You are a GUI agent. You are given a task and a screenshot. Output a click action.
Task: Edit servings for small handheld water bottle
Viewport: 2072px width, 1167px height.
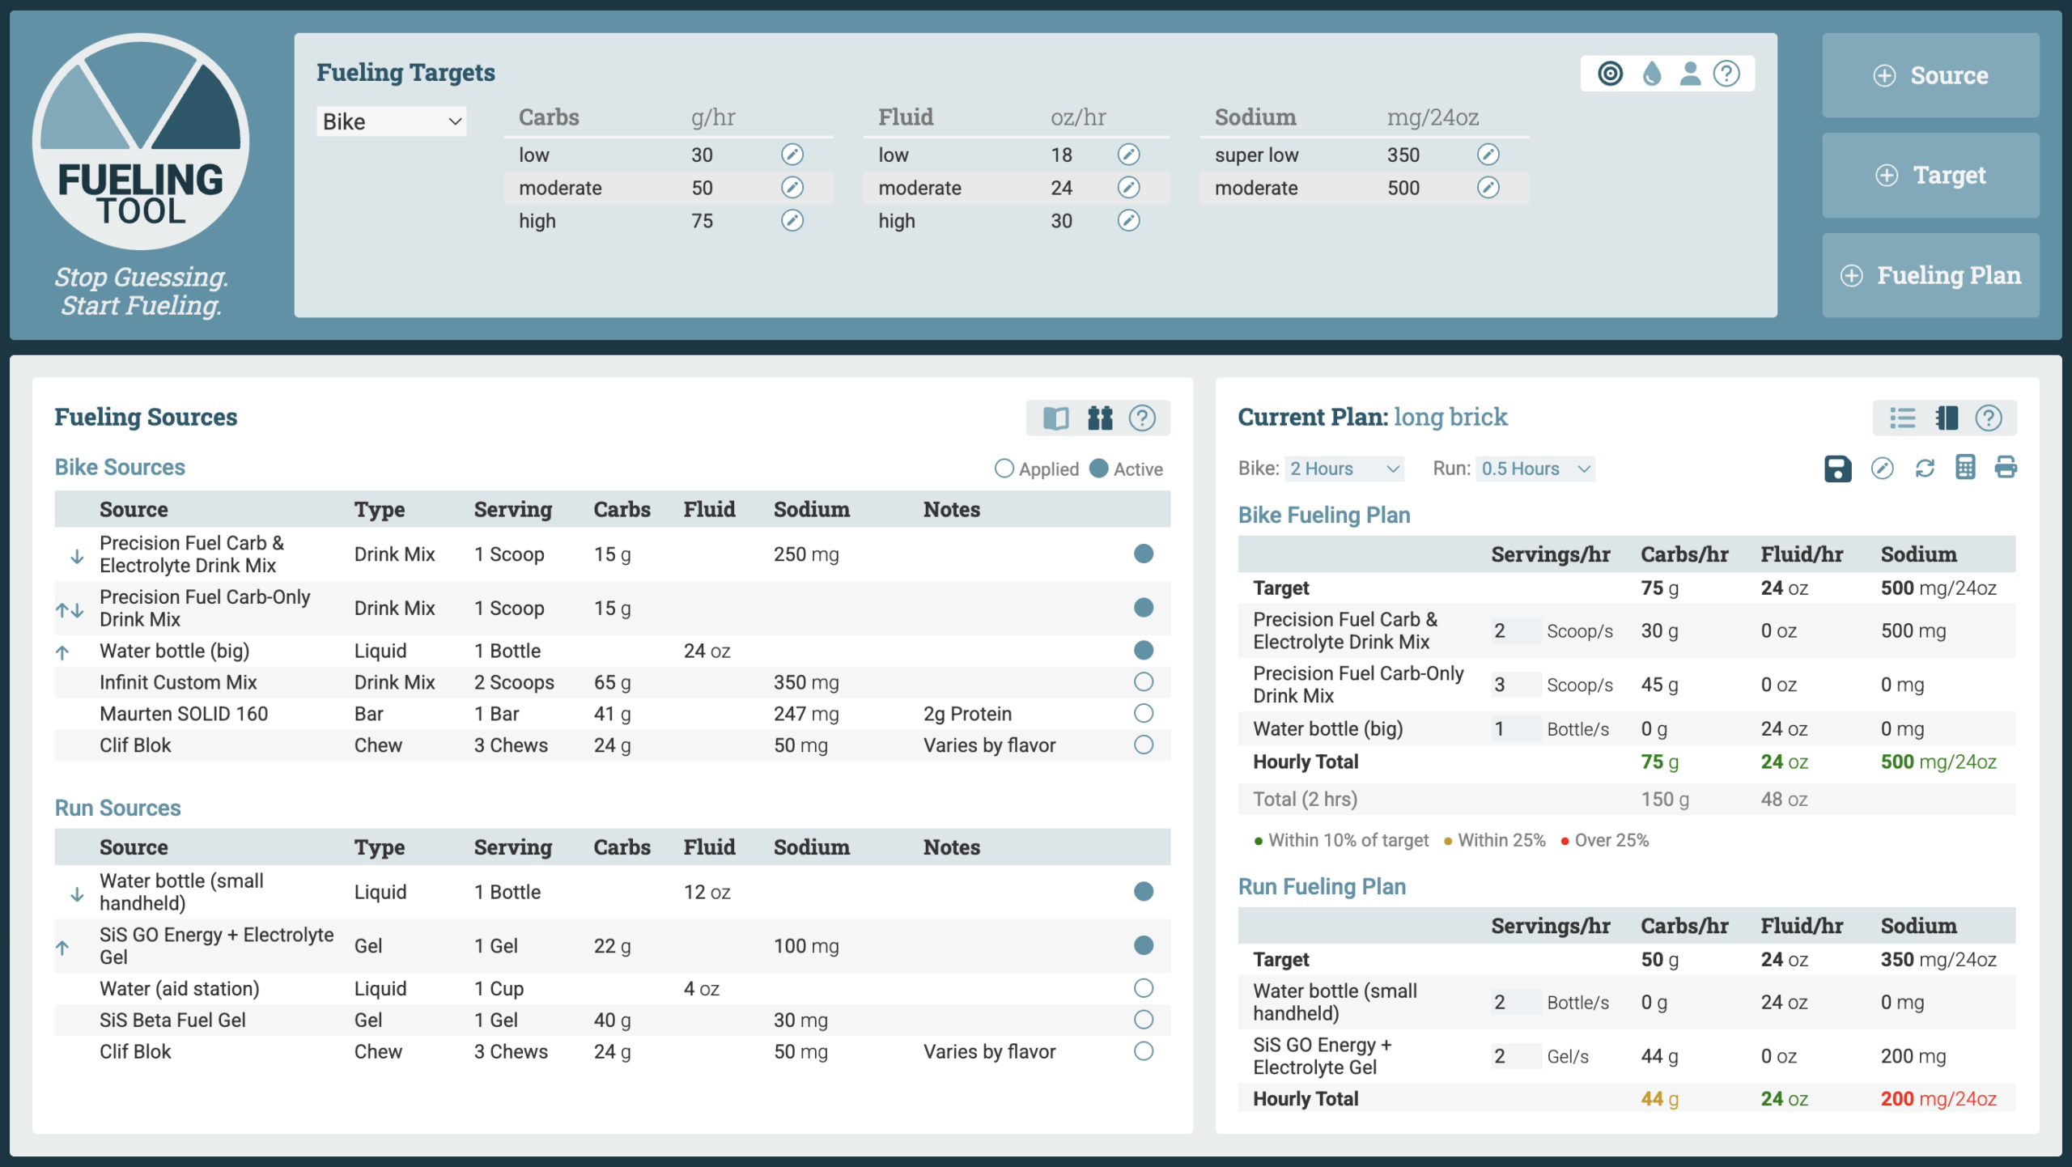(1515, 1003)
